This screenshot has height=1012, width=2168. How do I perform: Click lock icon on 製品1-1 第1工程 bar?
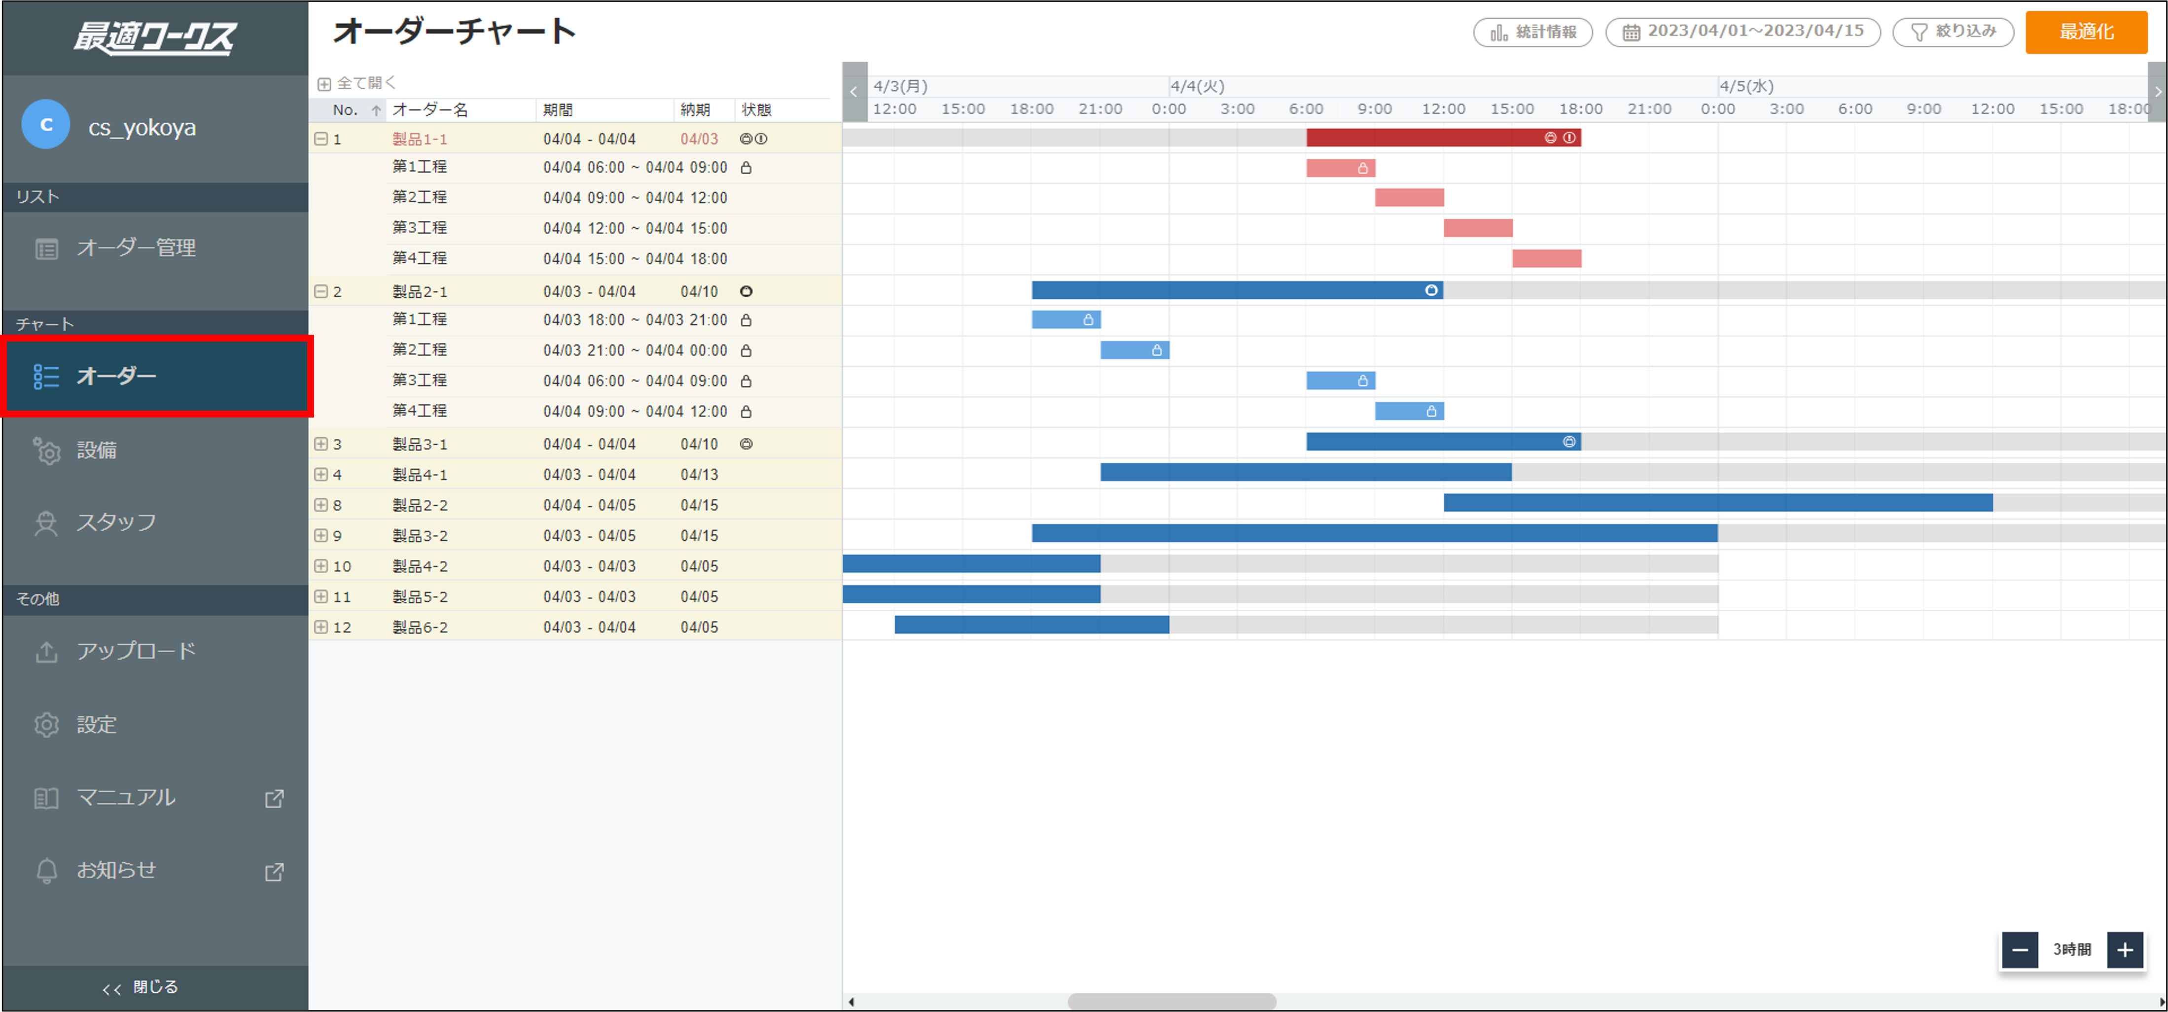tap(1362, 168)
